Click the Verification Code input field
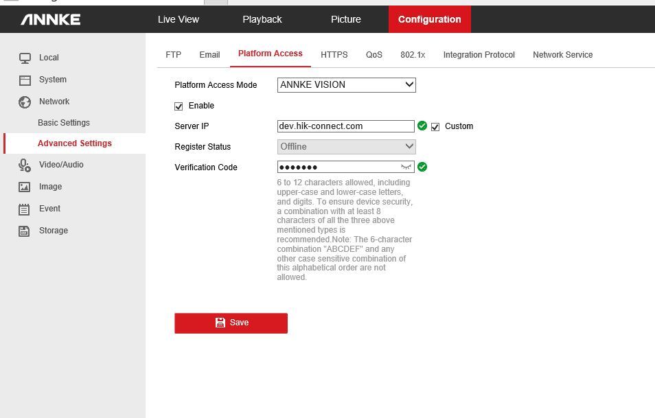655x418 pixels. (346, 167)
